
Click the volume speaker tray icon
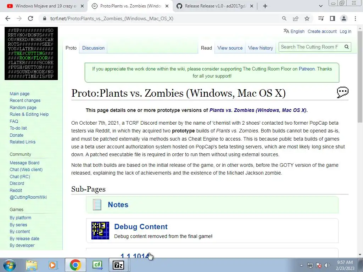(327, 265)
